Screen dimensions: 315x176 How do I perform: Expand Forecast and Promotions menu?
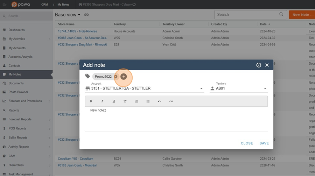click(x=26, y=101)
